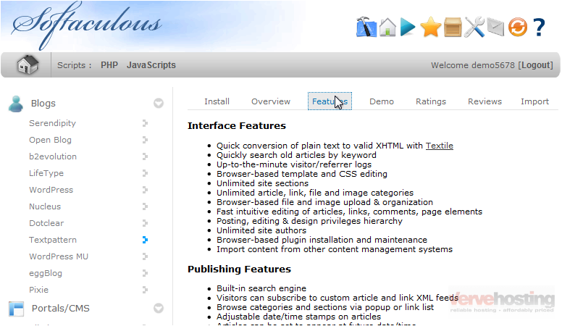
Task: Click the hammer control panel icon
Action: (x=366, y=27)
